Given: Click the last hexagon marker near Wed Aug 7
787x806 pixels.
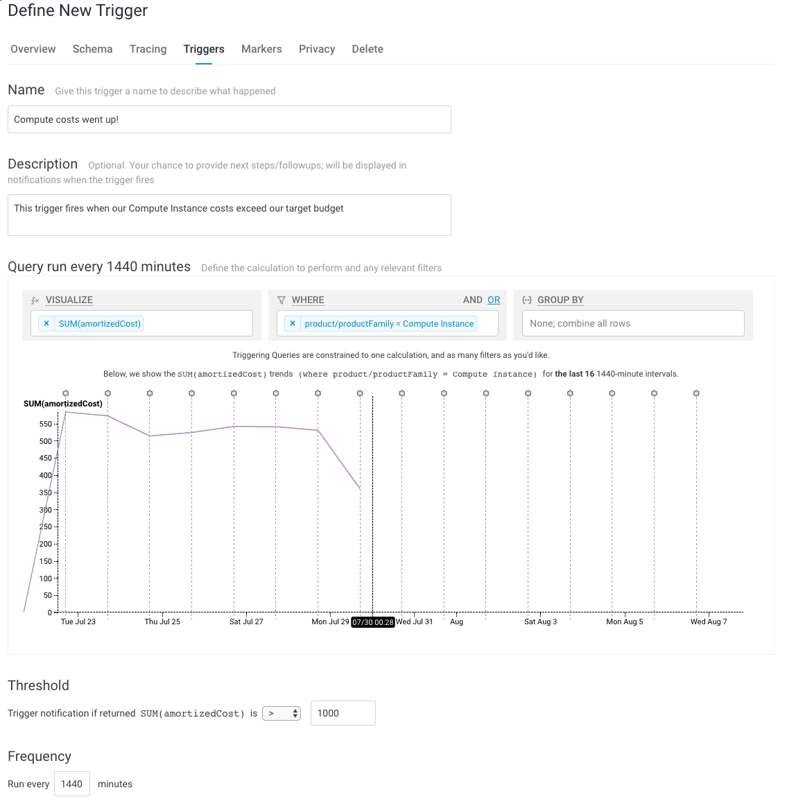Looking at the screenshot, I should click(696, 393).
